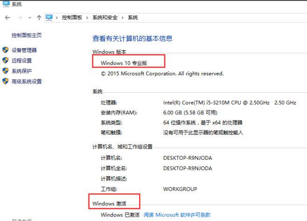Open the 设备管理器 link text
This screenshot has width=307, height=221.
24,50
